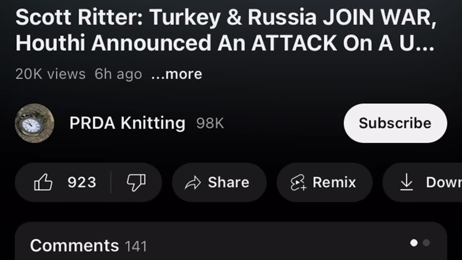Expand the Comments section header
Screen dimensions: 462x260
pos(74,246)
